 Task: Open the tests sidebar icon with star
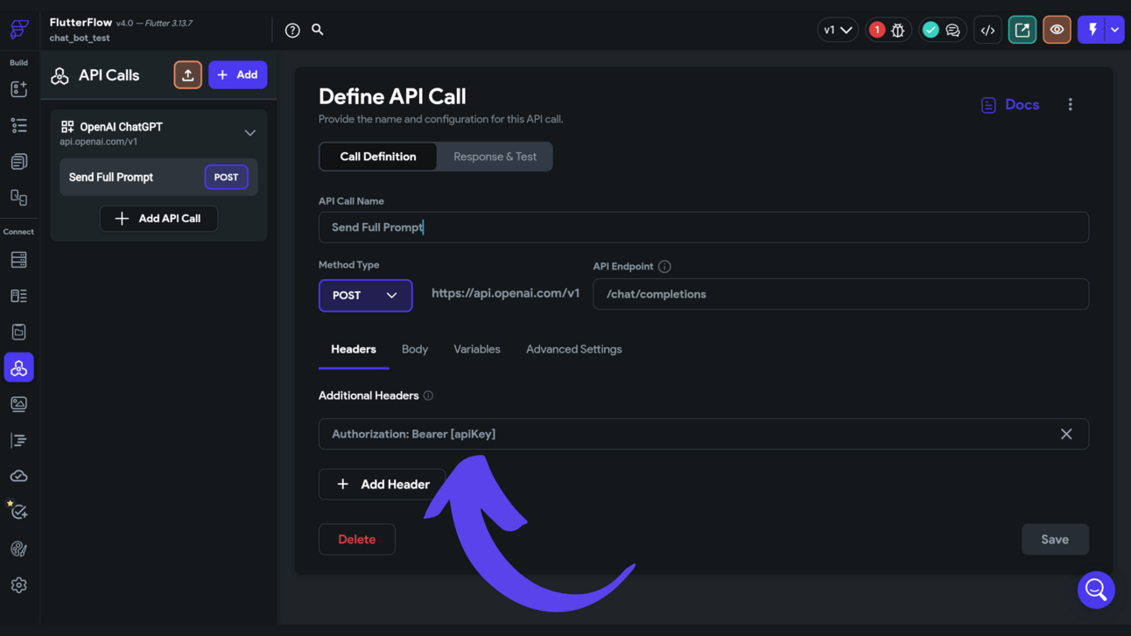(x=18, y=512)
